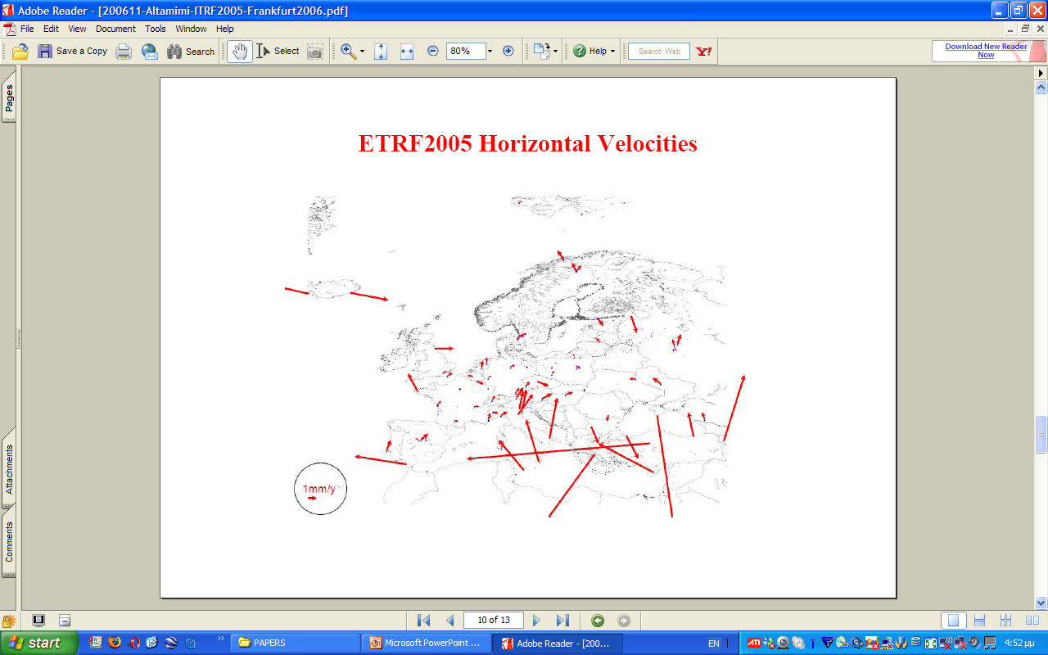
Task: Select Continuous page layout
Action: (x=979, y=620)
